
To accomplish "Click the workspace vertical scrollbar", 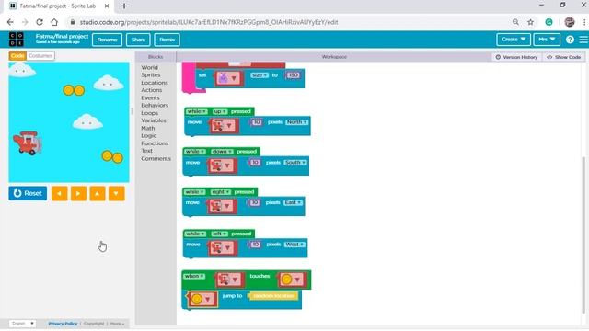I will 583,234.
